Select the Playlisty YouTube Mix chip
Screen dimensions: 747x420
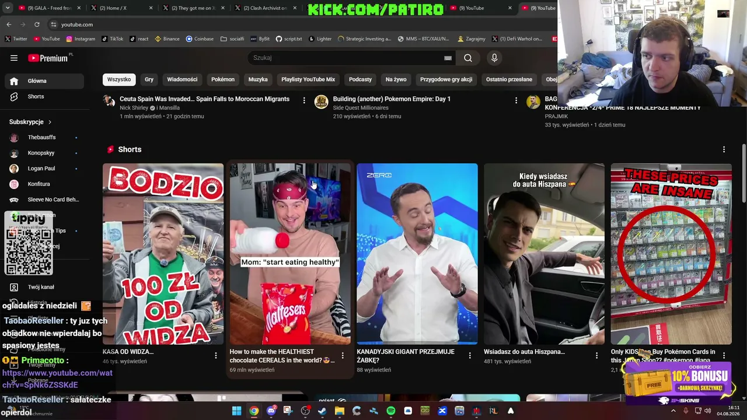pos(308,79)
